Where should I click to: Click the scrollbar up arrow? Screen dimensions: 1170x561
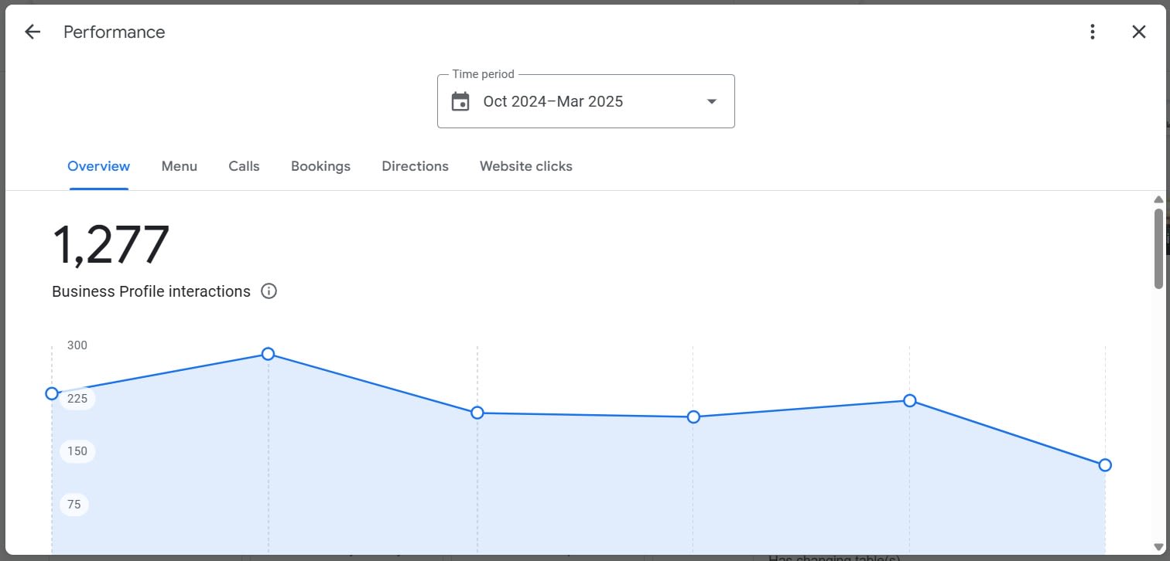(1158, 199)
